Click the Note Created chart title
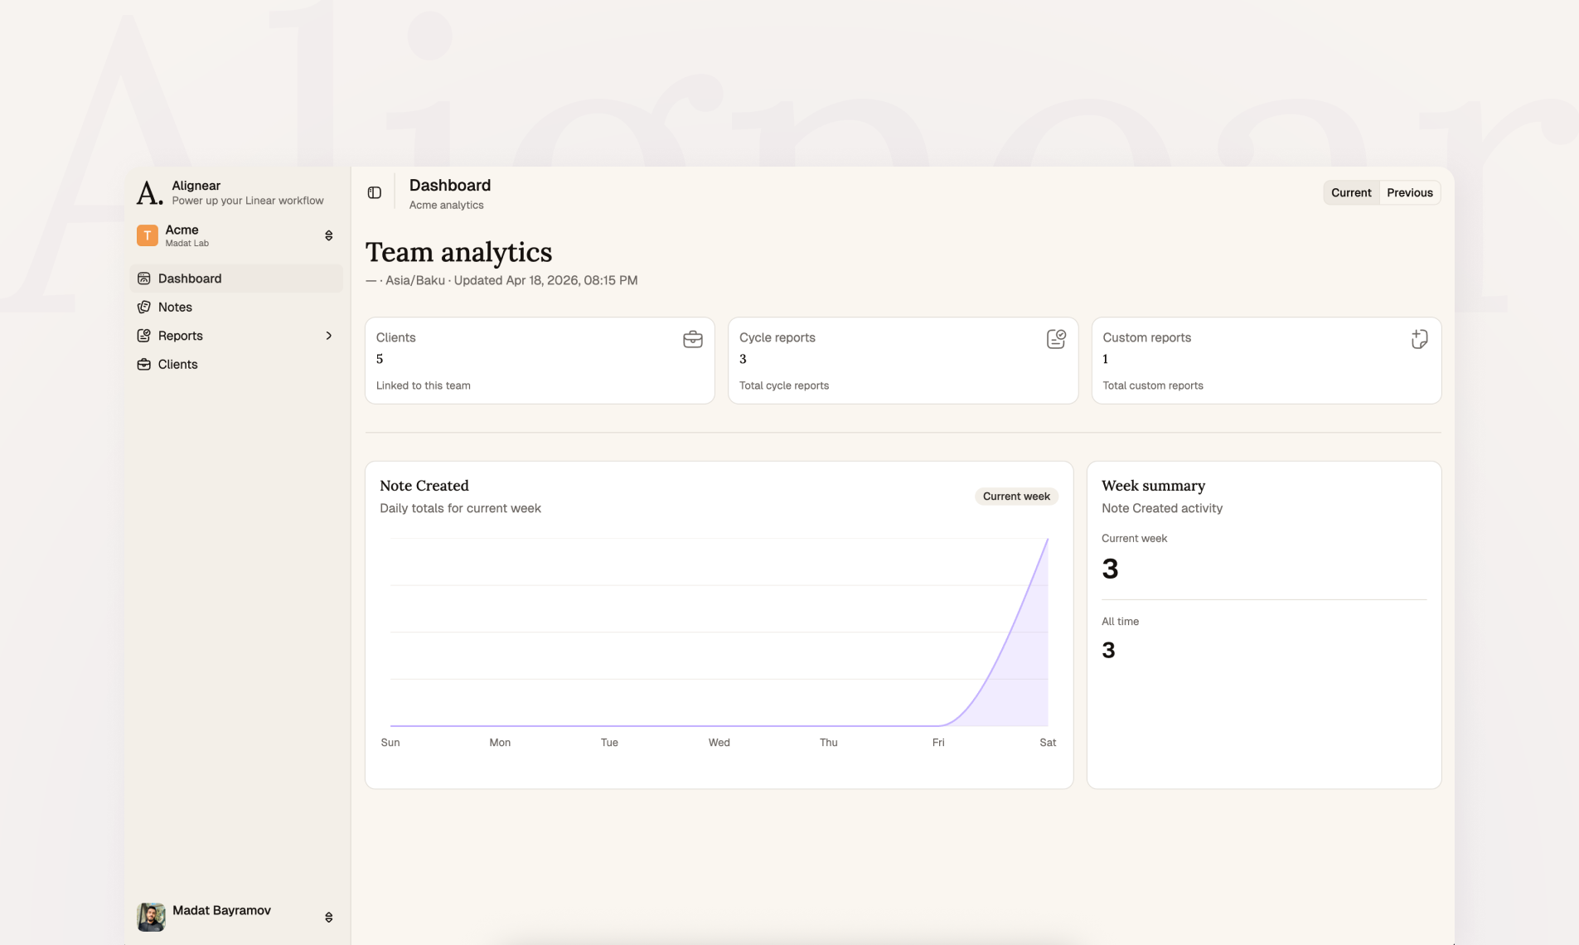Image resolution: width=1579 pixels, height=945 pixels. (424, 486)
